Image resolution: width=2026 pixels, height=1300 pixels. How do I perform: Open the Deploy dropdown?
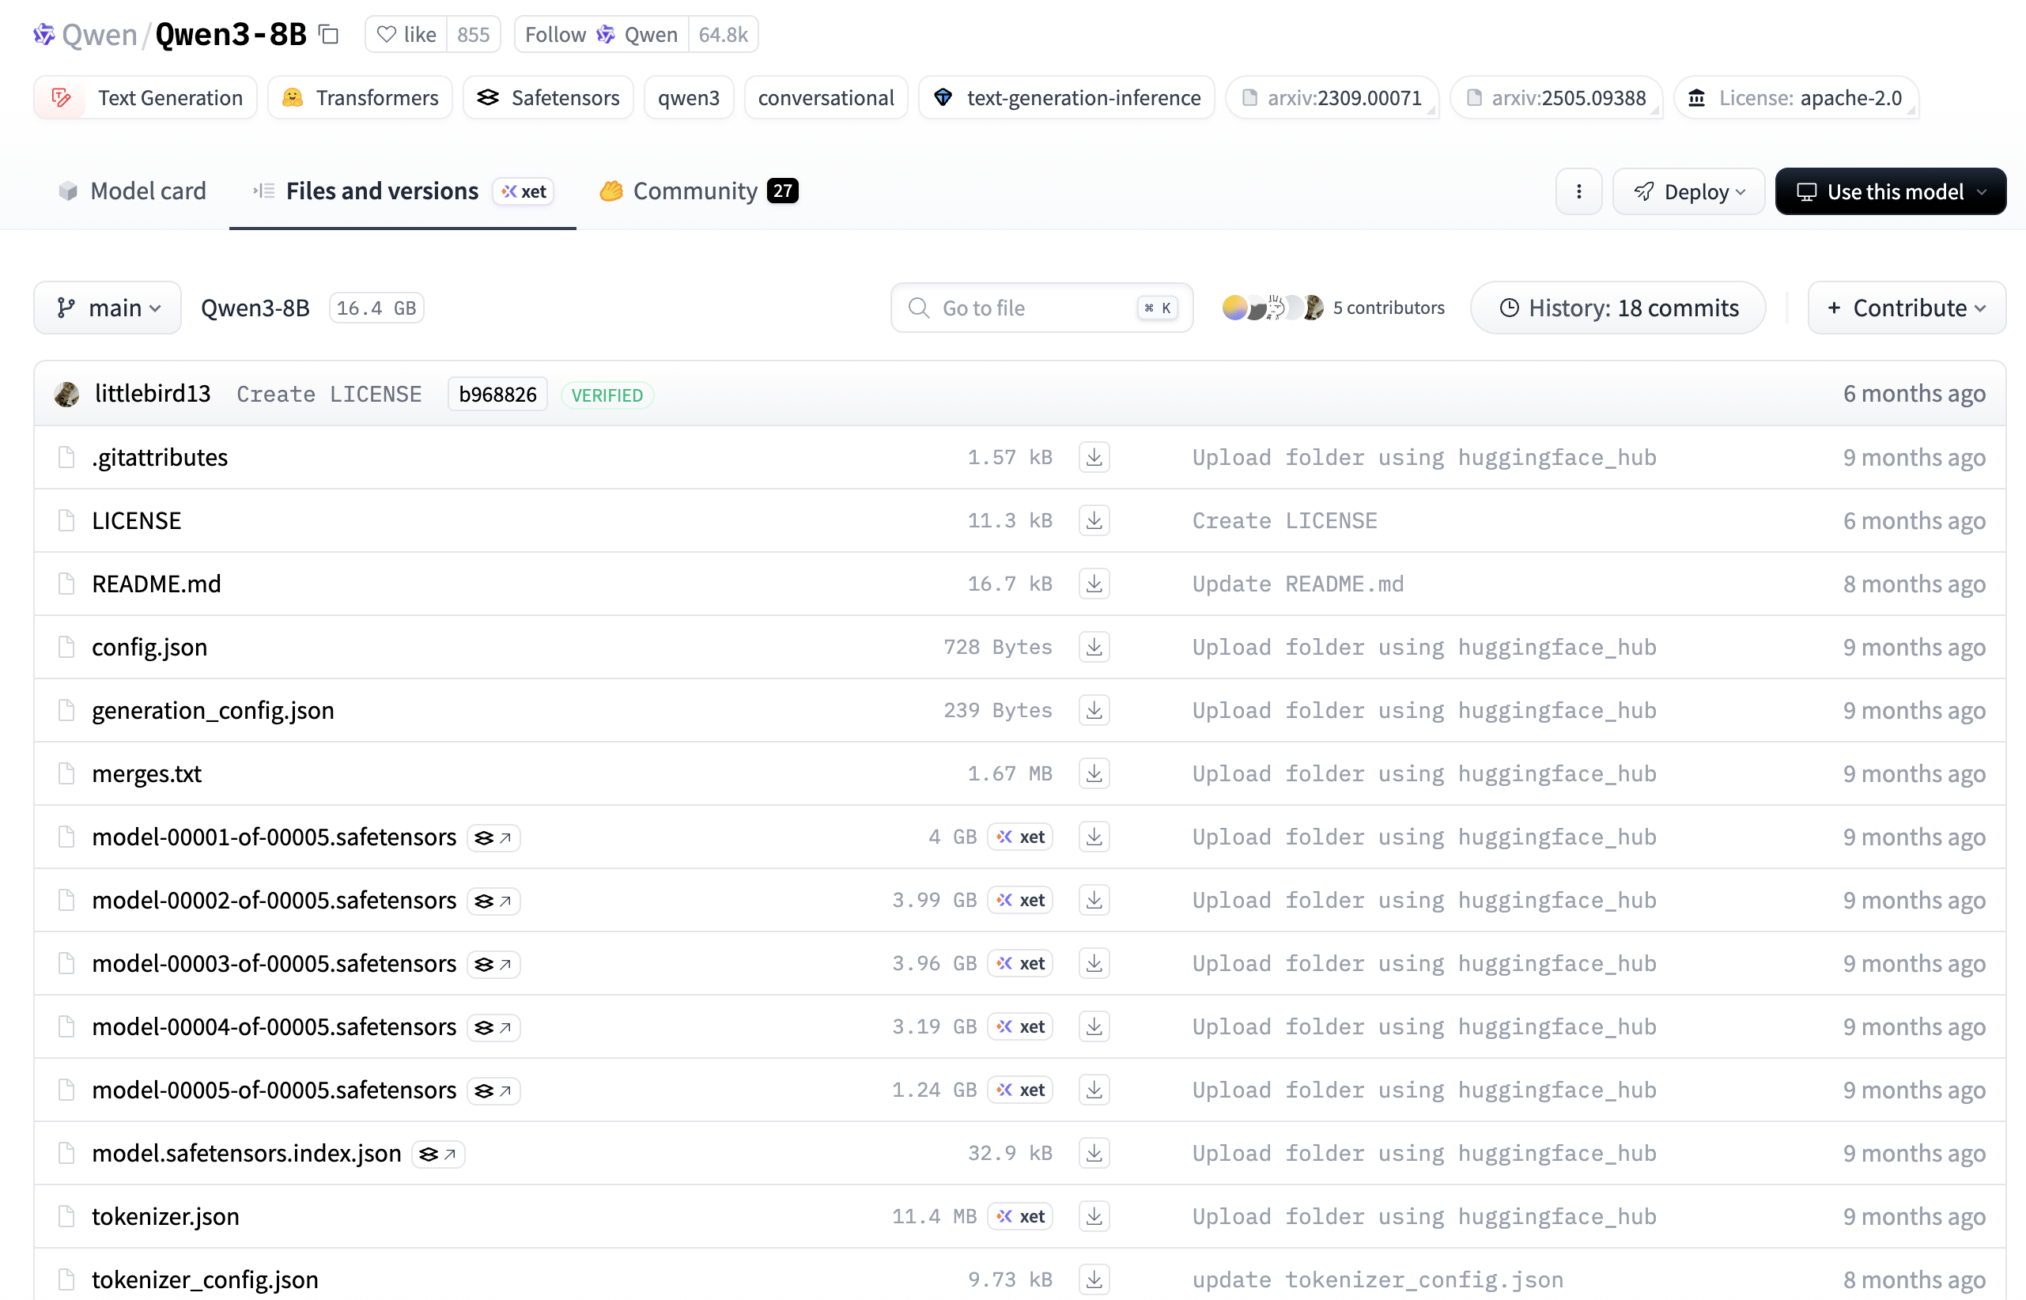click(1688, 191)
